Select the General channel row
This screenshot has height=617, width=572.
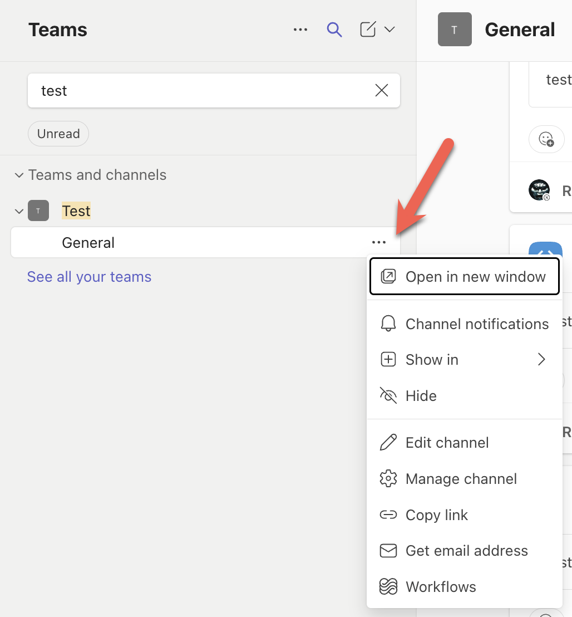click(x=205, y=242)
